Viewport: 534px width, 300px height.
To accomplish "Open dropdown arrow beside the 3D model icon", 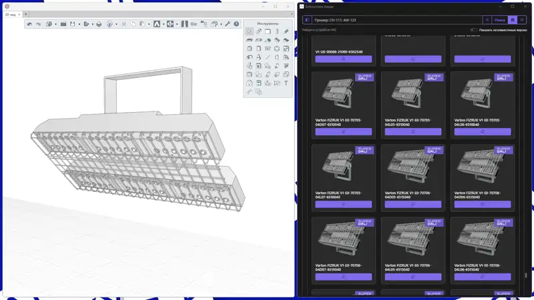I will pyautogui.click(x=55, y=24).
